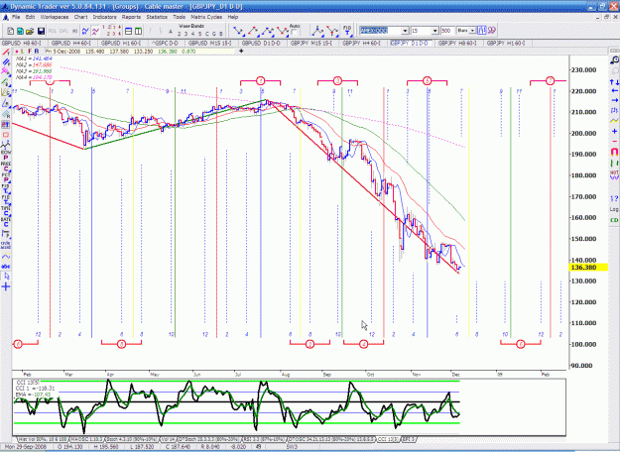620x452 pixels.
Task: Open the Indicators menu
Action: [x=104, y=17]
